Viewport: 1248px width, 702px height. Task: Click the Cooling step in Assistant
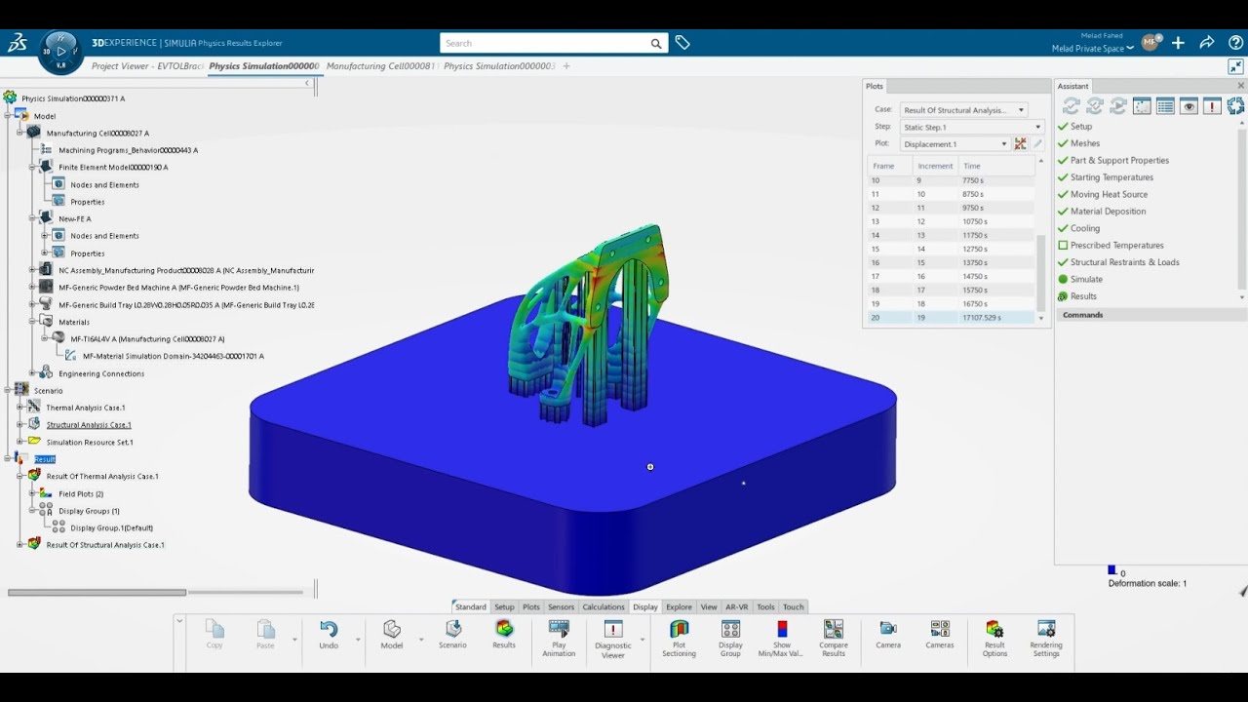(1085, 229)
